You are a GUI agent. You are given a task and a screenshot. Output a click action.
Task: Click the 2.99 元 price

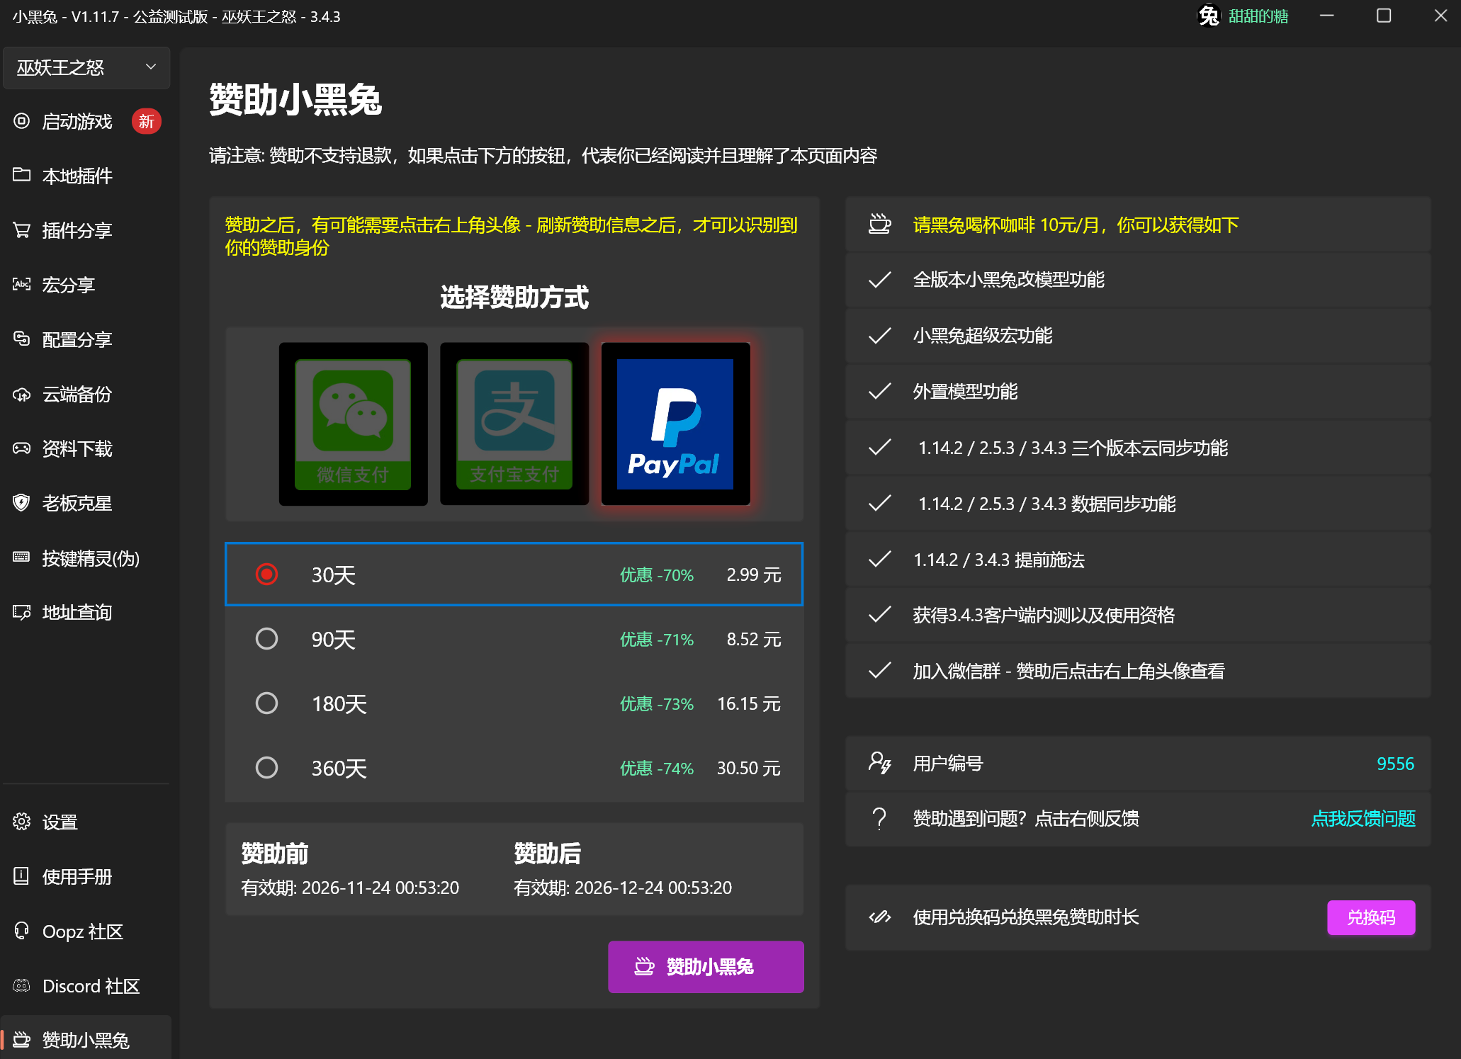[754, 574]
